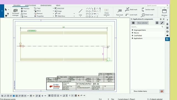177x100 pixels.
Task: Open the Image dropdown arrow
Action: 53,11
